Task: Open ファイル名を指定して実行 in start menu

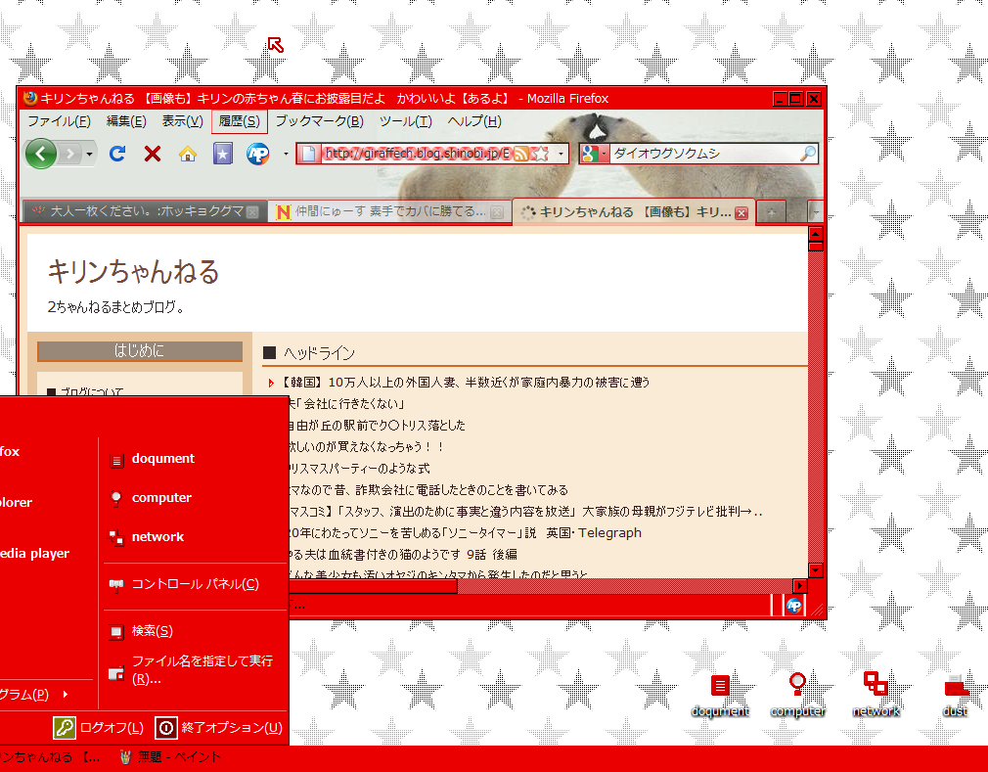Action: pyautogui.click(x=195, y=669)
